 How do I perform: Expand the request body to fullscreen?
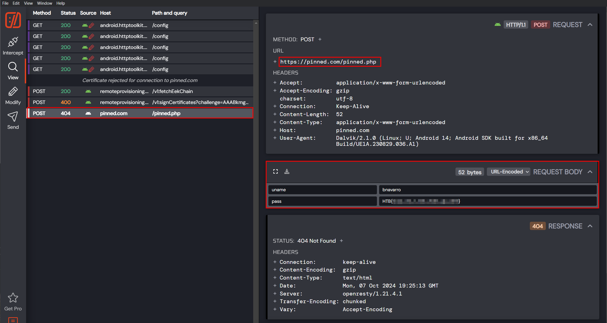tap(276, 171)
